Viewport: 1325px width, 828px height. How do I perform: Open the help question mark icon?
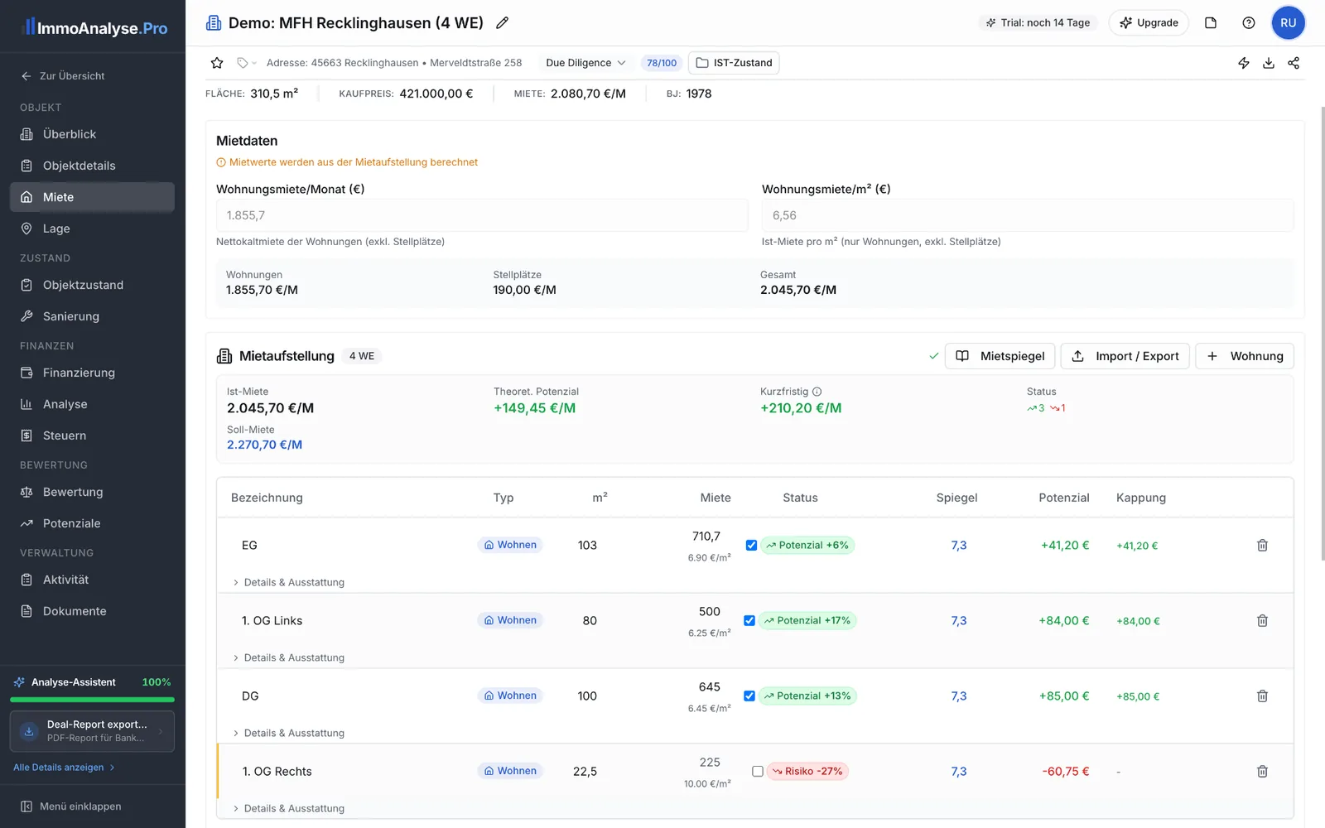1248,23
